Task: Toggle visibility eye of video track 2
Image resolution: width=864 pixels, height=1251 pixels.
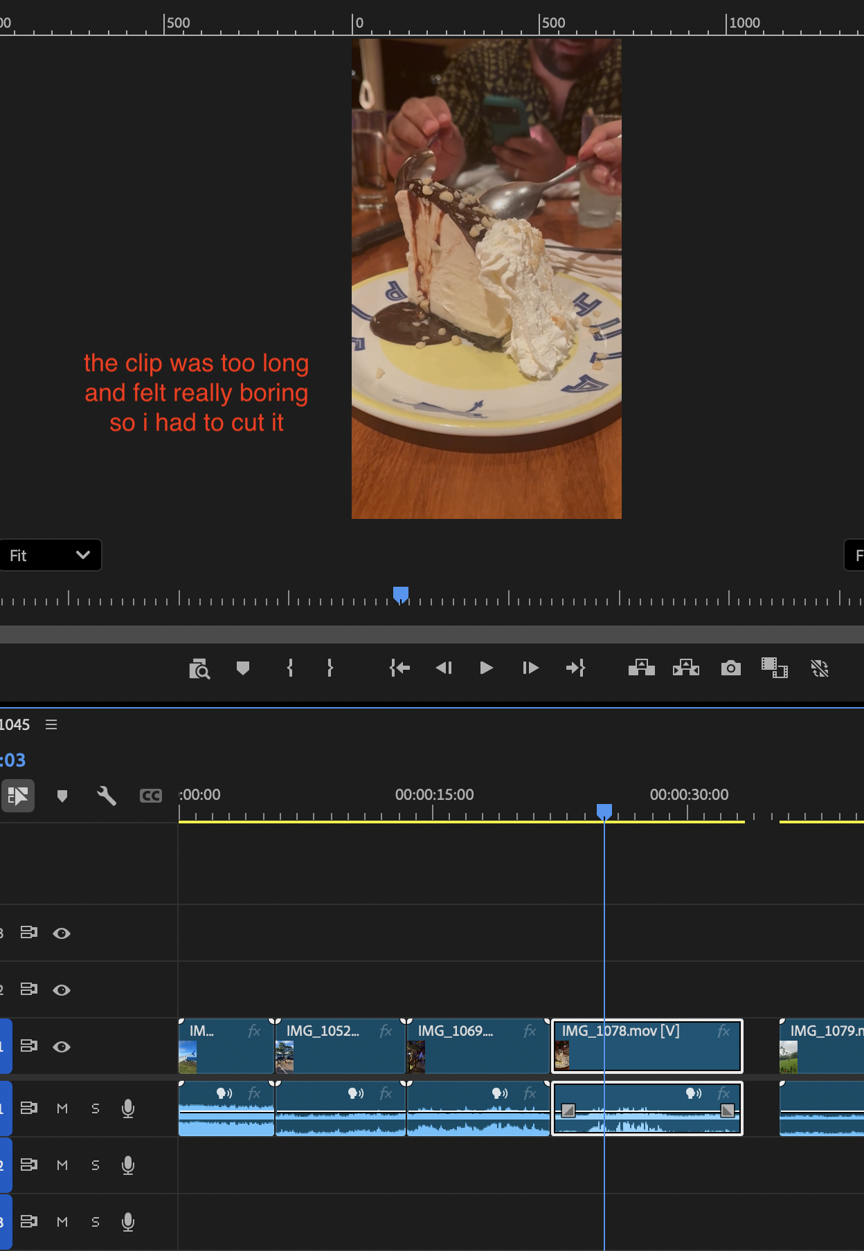Action: 62,990
